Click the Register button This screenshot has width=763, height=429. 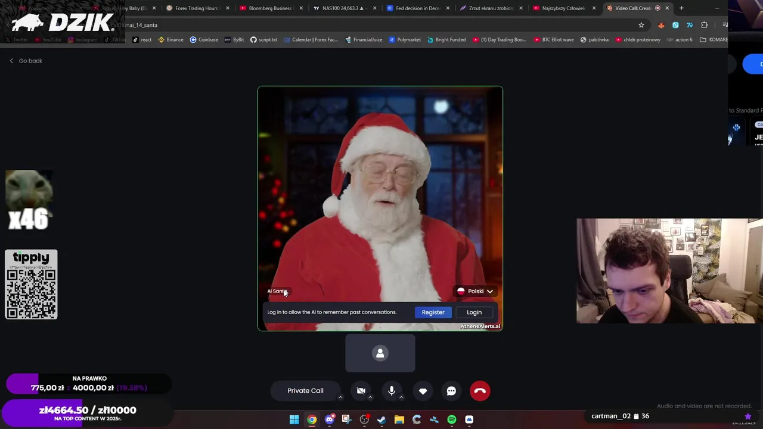click(x=433, y=312)
